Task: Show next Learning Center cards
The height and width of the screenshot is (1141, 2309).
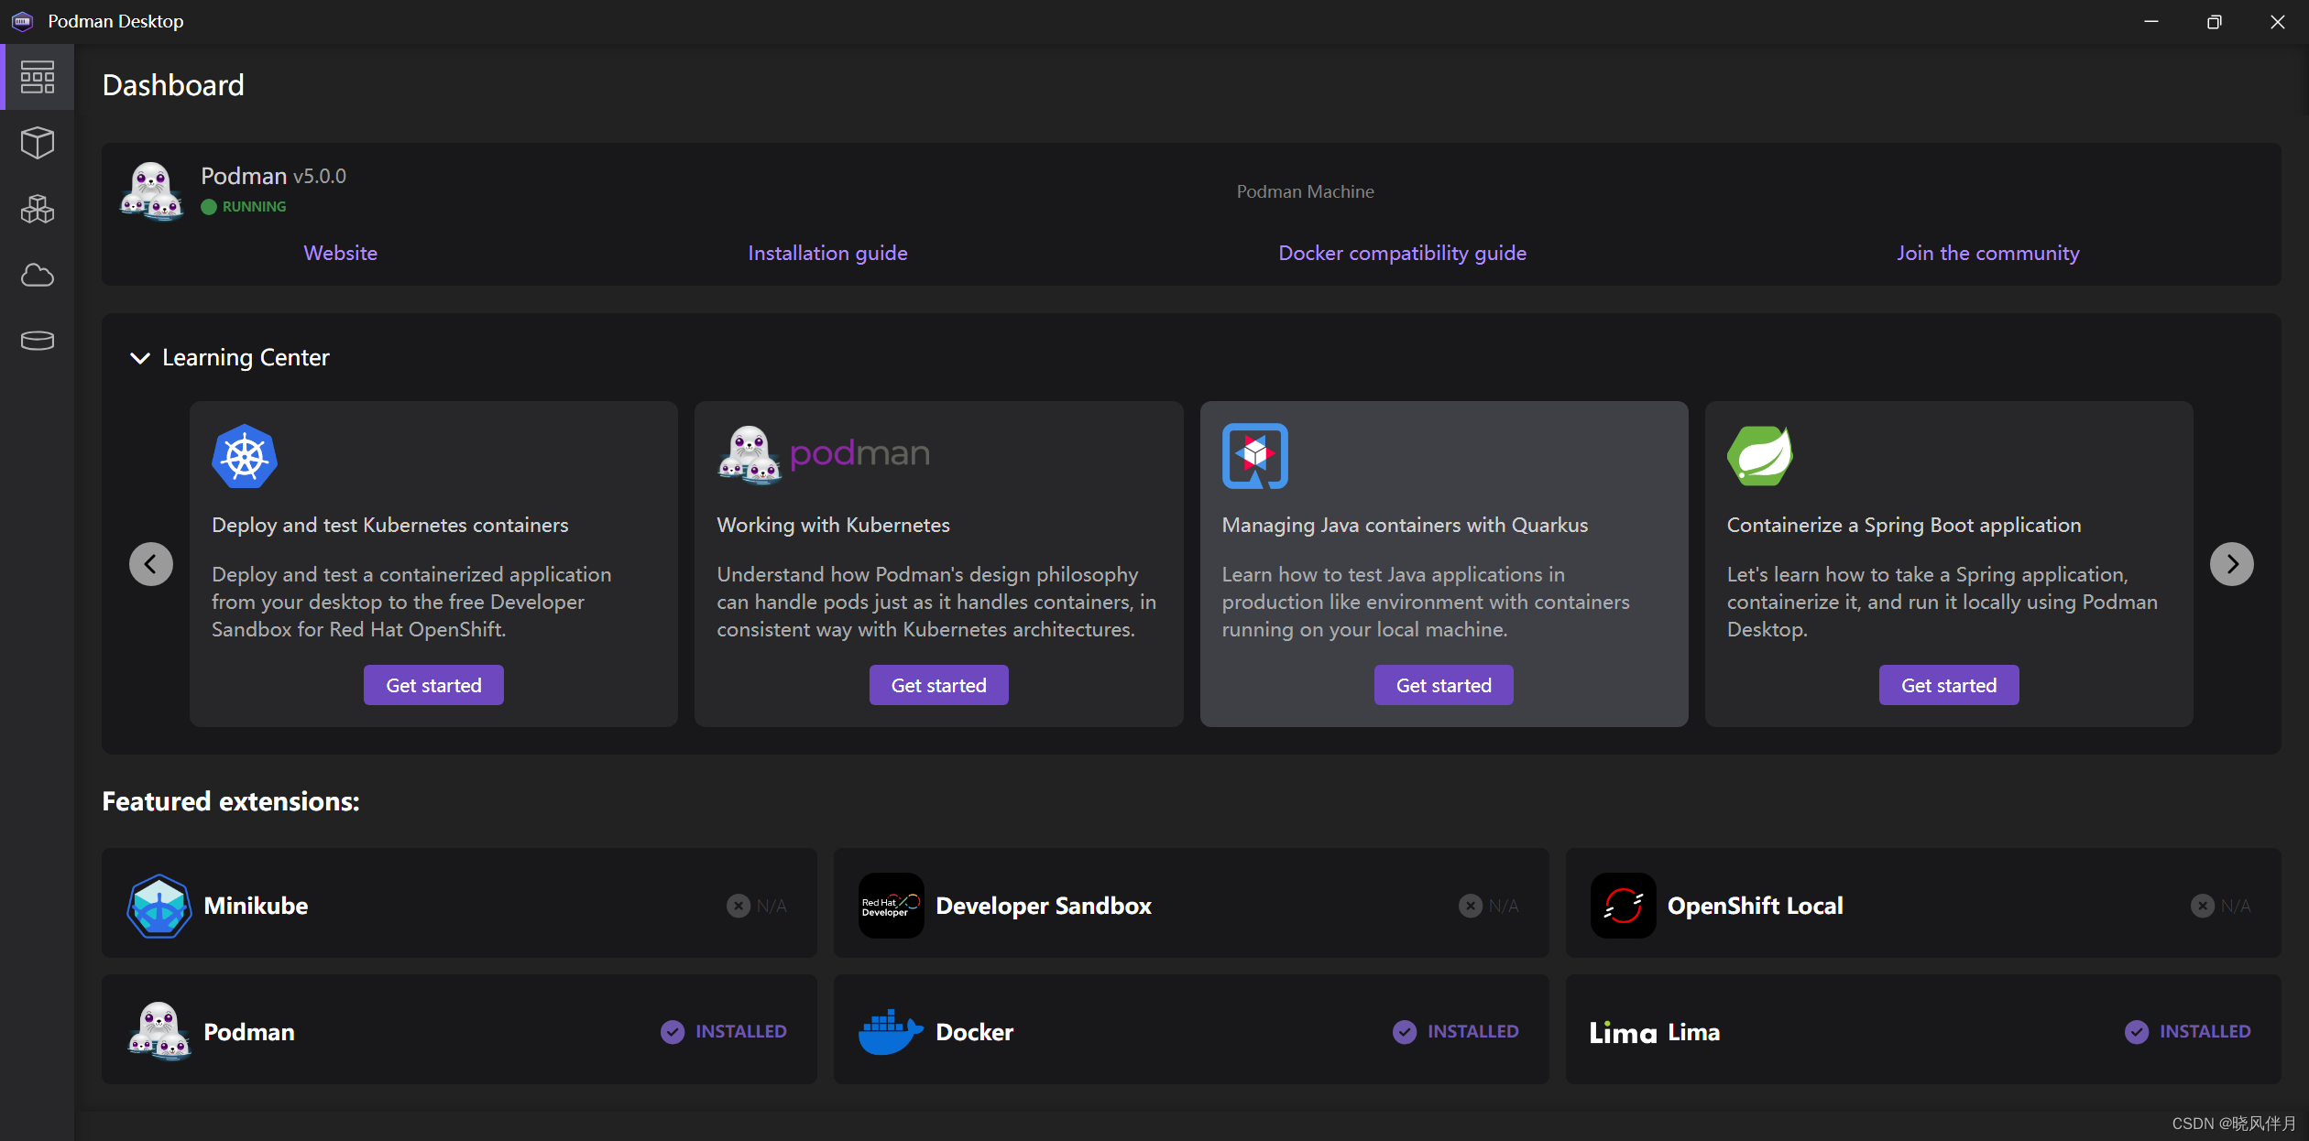Action: point(2232,564)
